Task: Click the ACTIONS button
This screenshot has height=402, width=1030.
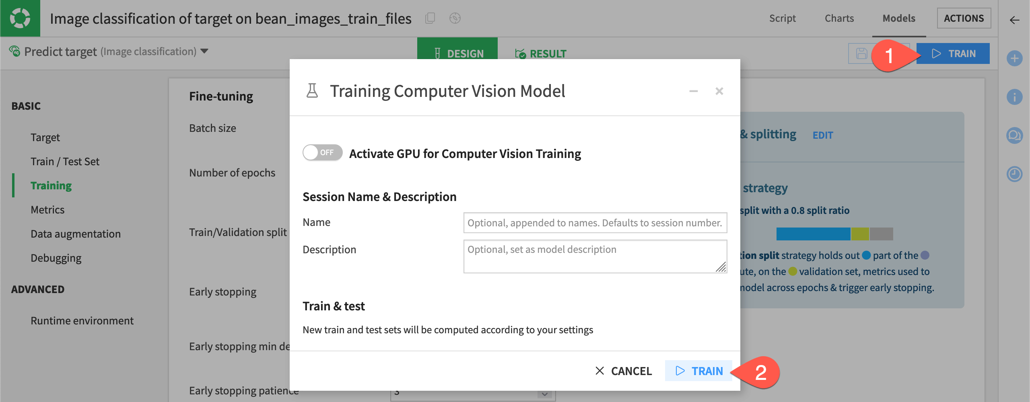Action: pyautogui.click(x=964, y=18)
